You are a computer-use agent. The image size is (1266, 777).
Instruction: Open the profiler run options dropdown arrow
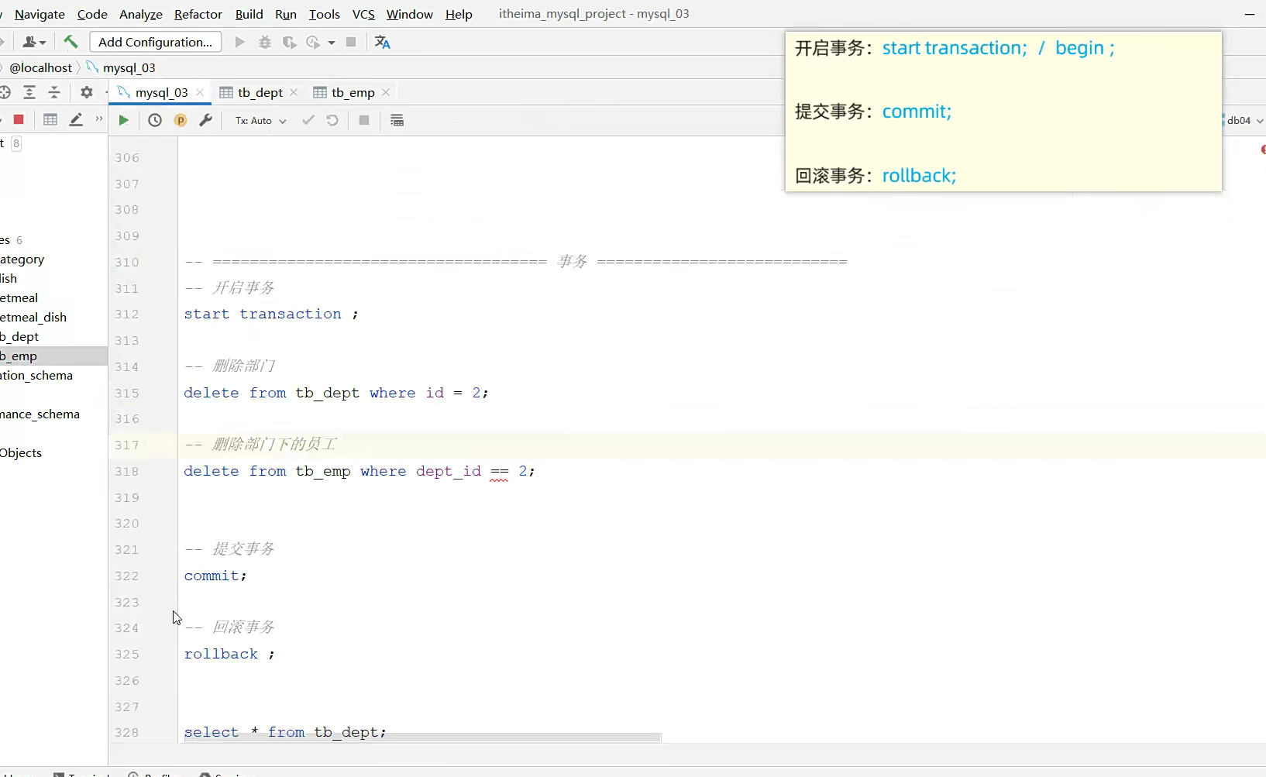332,43
